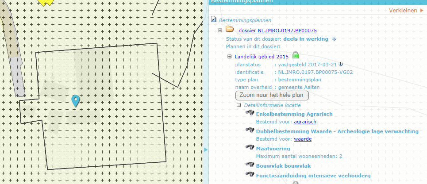Click Maximum aantal wooneenheden: 2 text
The height and width of the screenshot is (184, 427).
point(299,156)
